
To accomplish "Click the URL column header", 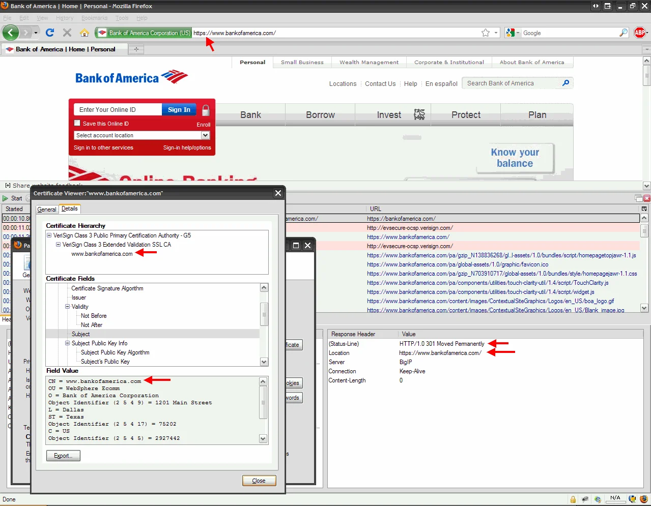I will pyautogui.click(x=376, y=209).
